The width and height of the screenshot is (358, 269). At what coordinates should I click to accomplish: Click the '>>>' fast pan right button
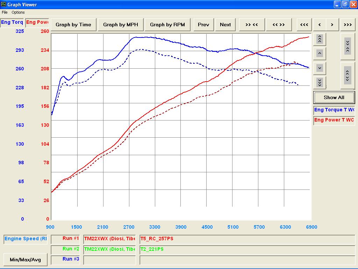(348, 25)
